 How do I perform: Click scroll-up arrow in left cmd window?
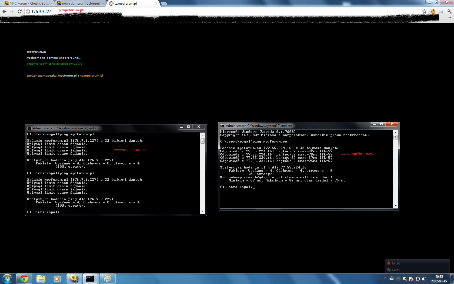(202, 135)
